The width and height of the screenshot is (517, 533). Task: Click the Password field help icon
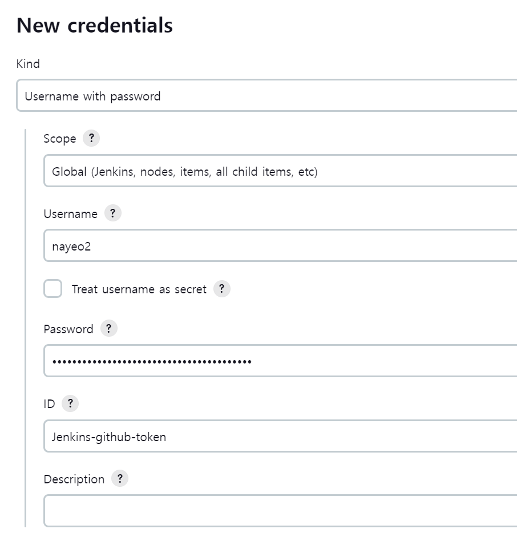click(x=108, y=329)
